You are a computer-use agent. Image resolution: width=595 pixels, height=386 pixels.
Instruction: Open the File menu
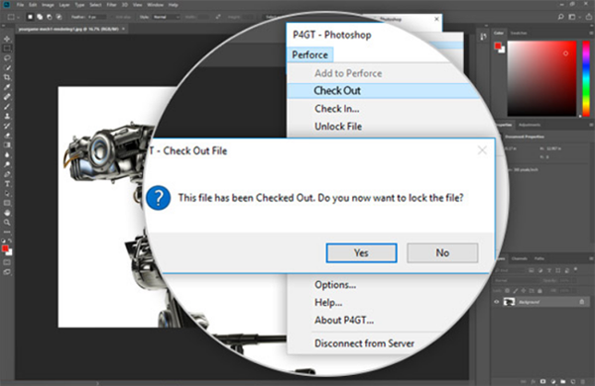tap(21, 5)
